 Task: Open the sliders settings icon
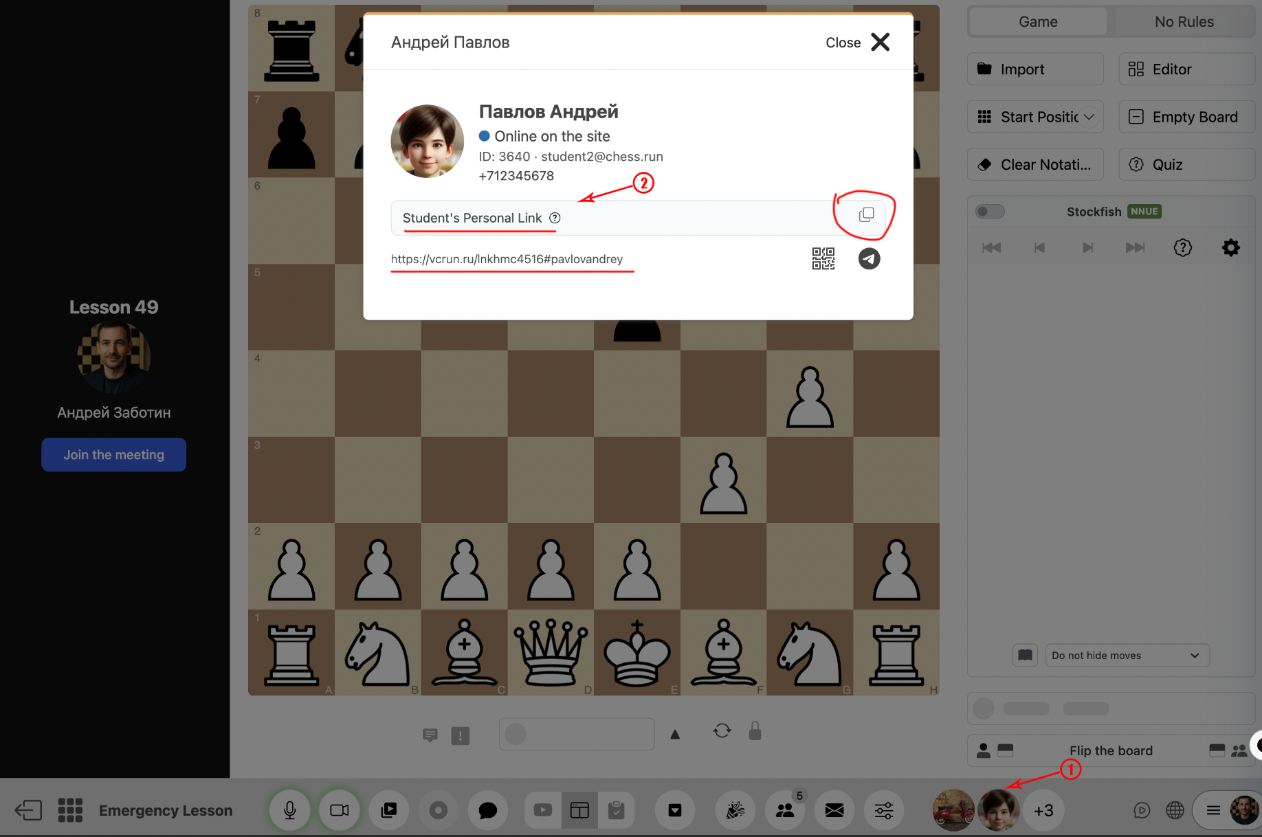[x=884, y=810]
